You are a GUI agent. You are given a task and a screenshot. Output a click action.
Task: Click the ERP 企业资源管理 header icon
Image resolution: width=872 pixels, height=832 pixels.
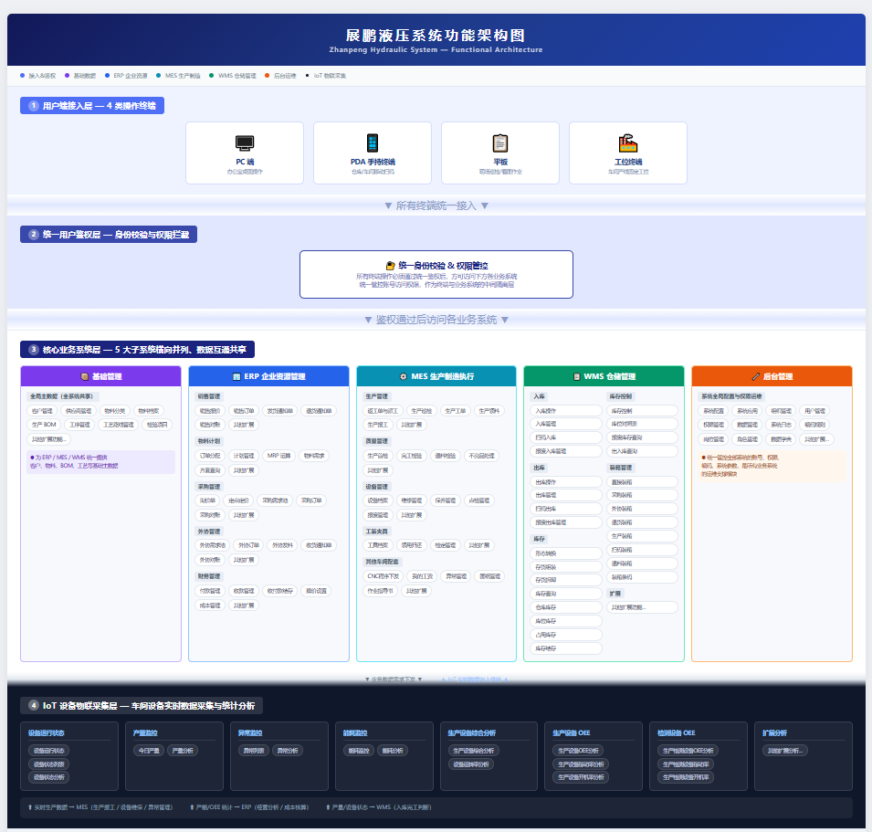click(236, 376)
